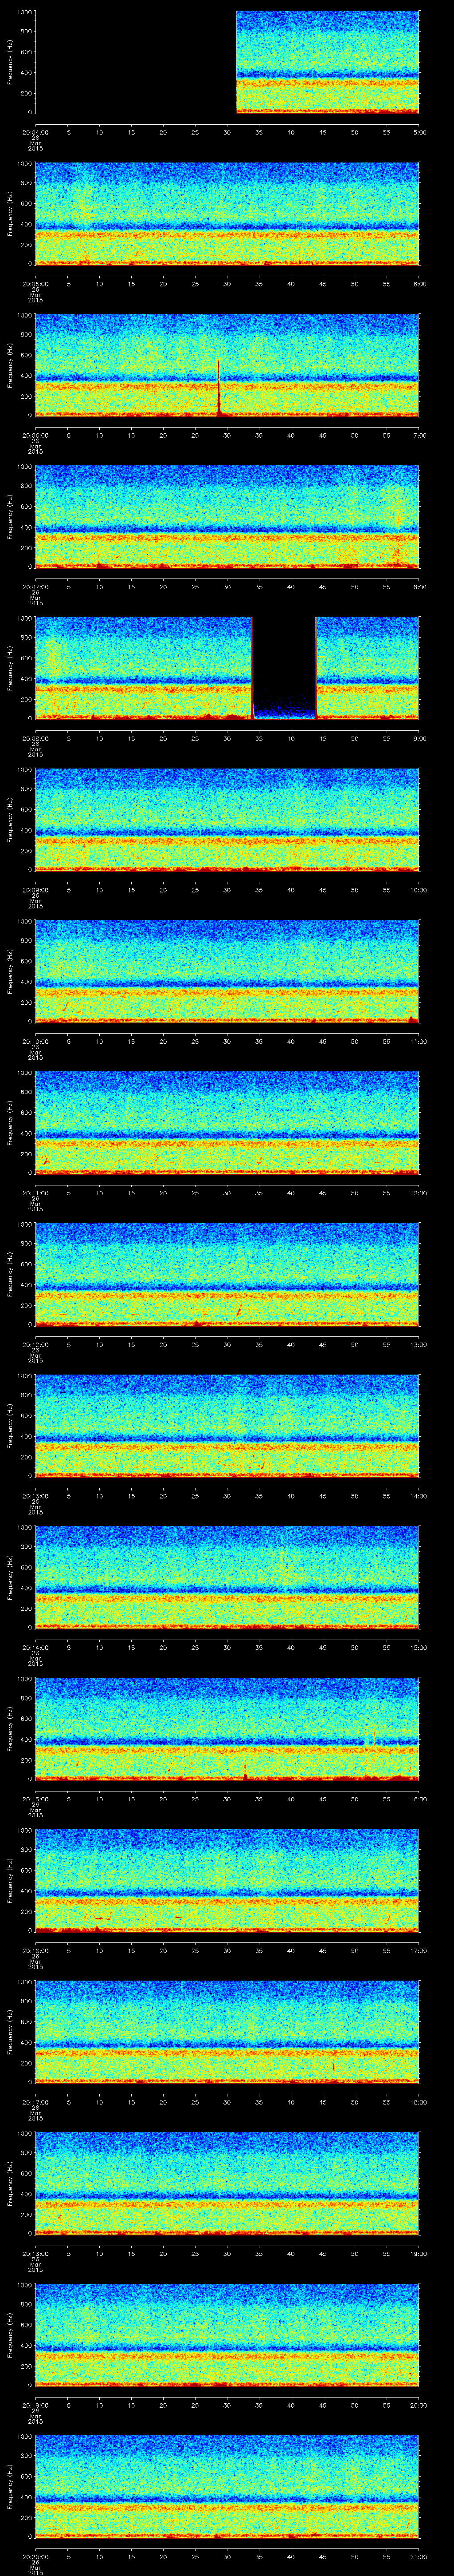Viewport: 454px width, 2576px height.
Task: Click the 20:08:00 start time label
Action: tap(35, 738)
